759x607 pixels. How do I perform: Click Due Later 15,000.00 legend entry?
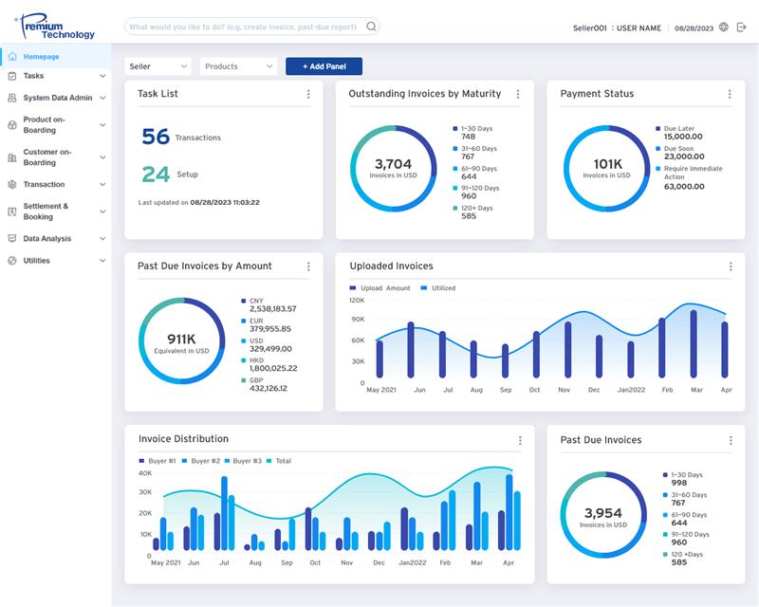679,133
